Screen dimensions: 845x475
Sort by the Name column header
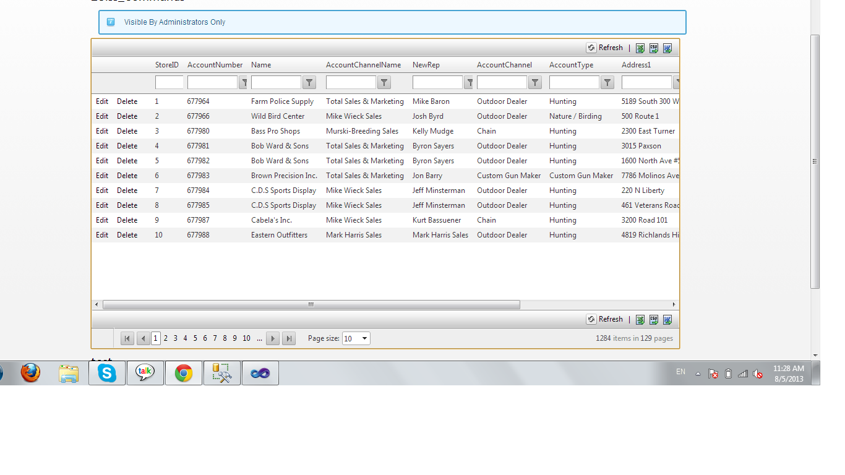point(261,65)
